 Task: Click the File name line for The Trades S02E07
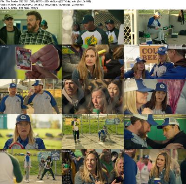click(x=46, y=1)
